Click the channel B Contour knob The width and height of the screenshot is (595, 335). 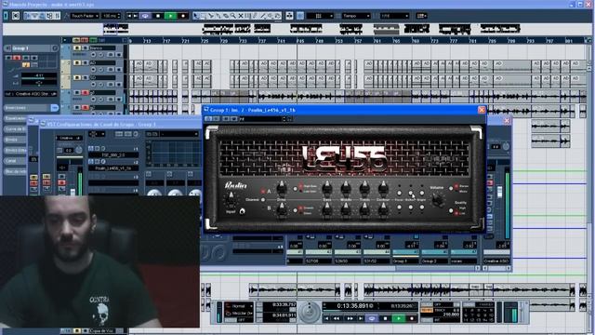383,209
